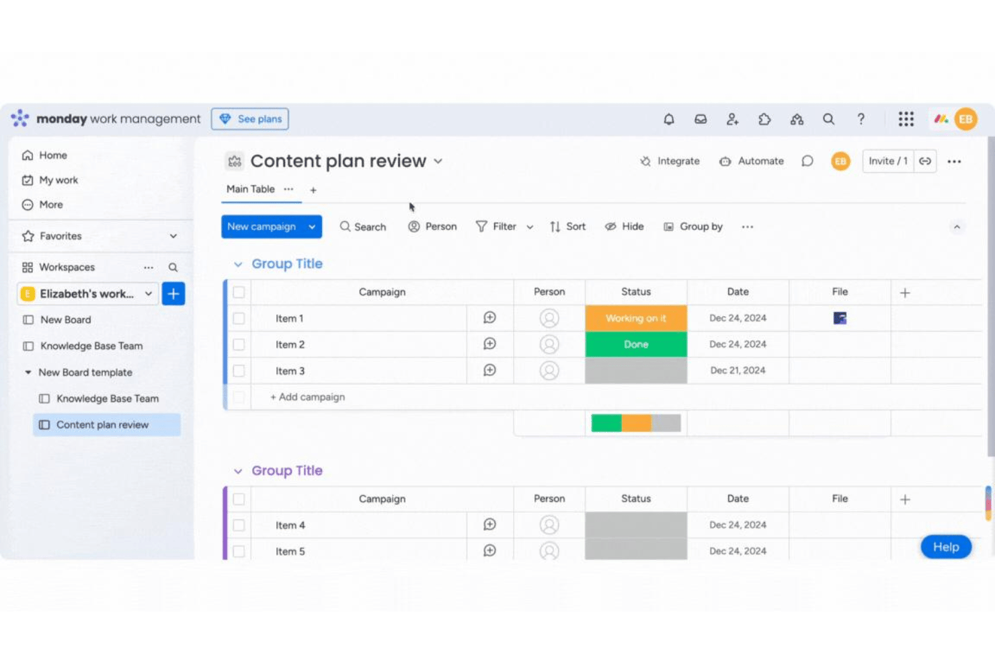
Task: Open the New Board sidebar item
Action: (57, 320)
